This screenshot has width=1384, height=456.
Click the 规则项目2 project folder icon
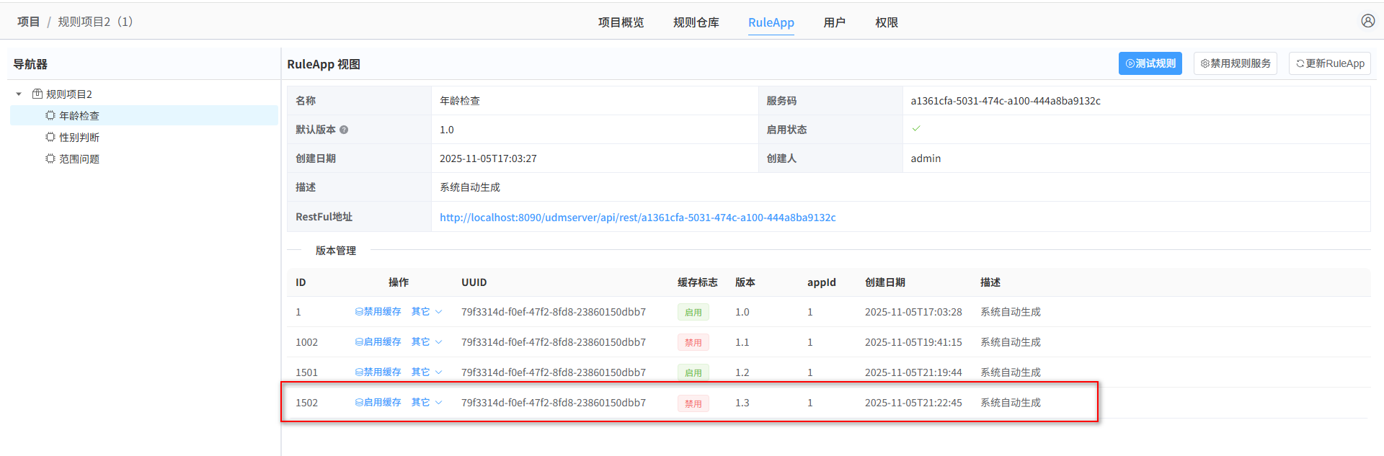coord(37,94)
